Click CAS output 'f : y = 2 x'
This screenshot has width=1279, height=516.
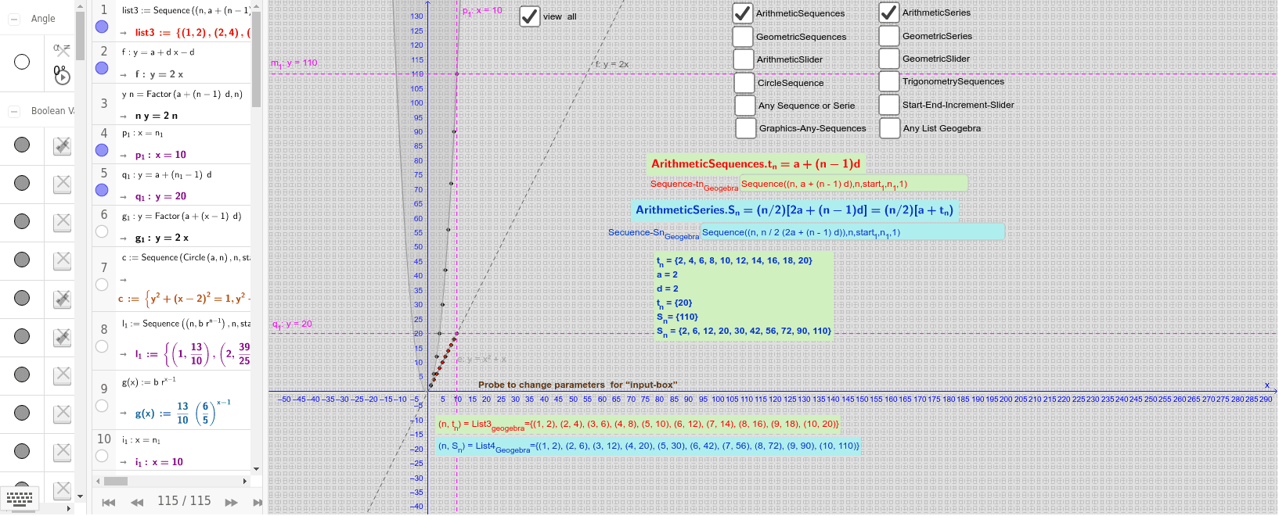coord(159,74)
